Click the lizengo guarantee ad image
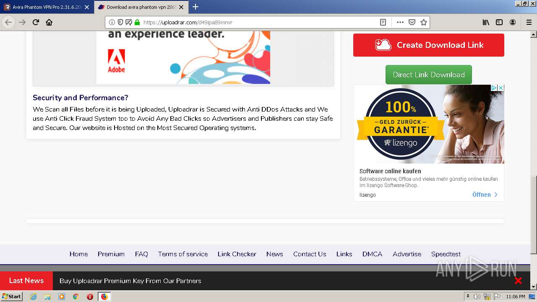The height and width of the screenshot is (302, 537). click(x=429, y=124)
